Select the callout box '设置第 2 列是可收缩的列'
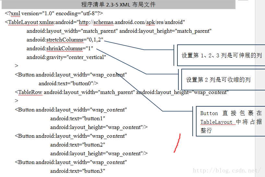Viewport: 265px width, 177px height. 223,79
